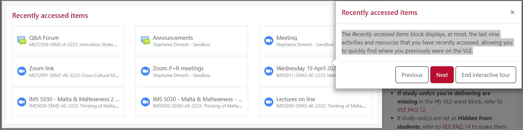Click the Announcements forum icon

click(145, 40)
